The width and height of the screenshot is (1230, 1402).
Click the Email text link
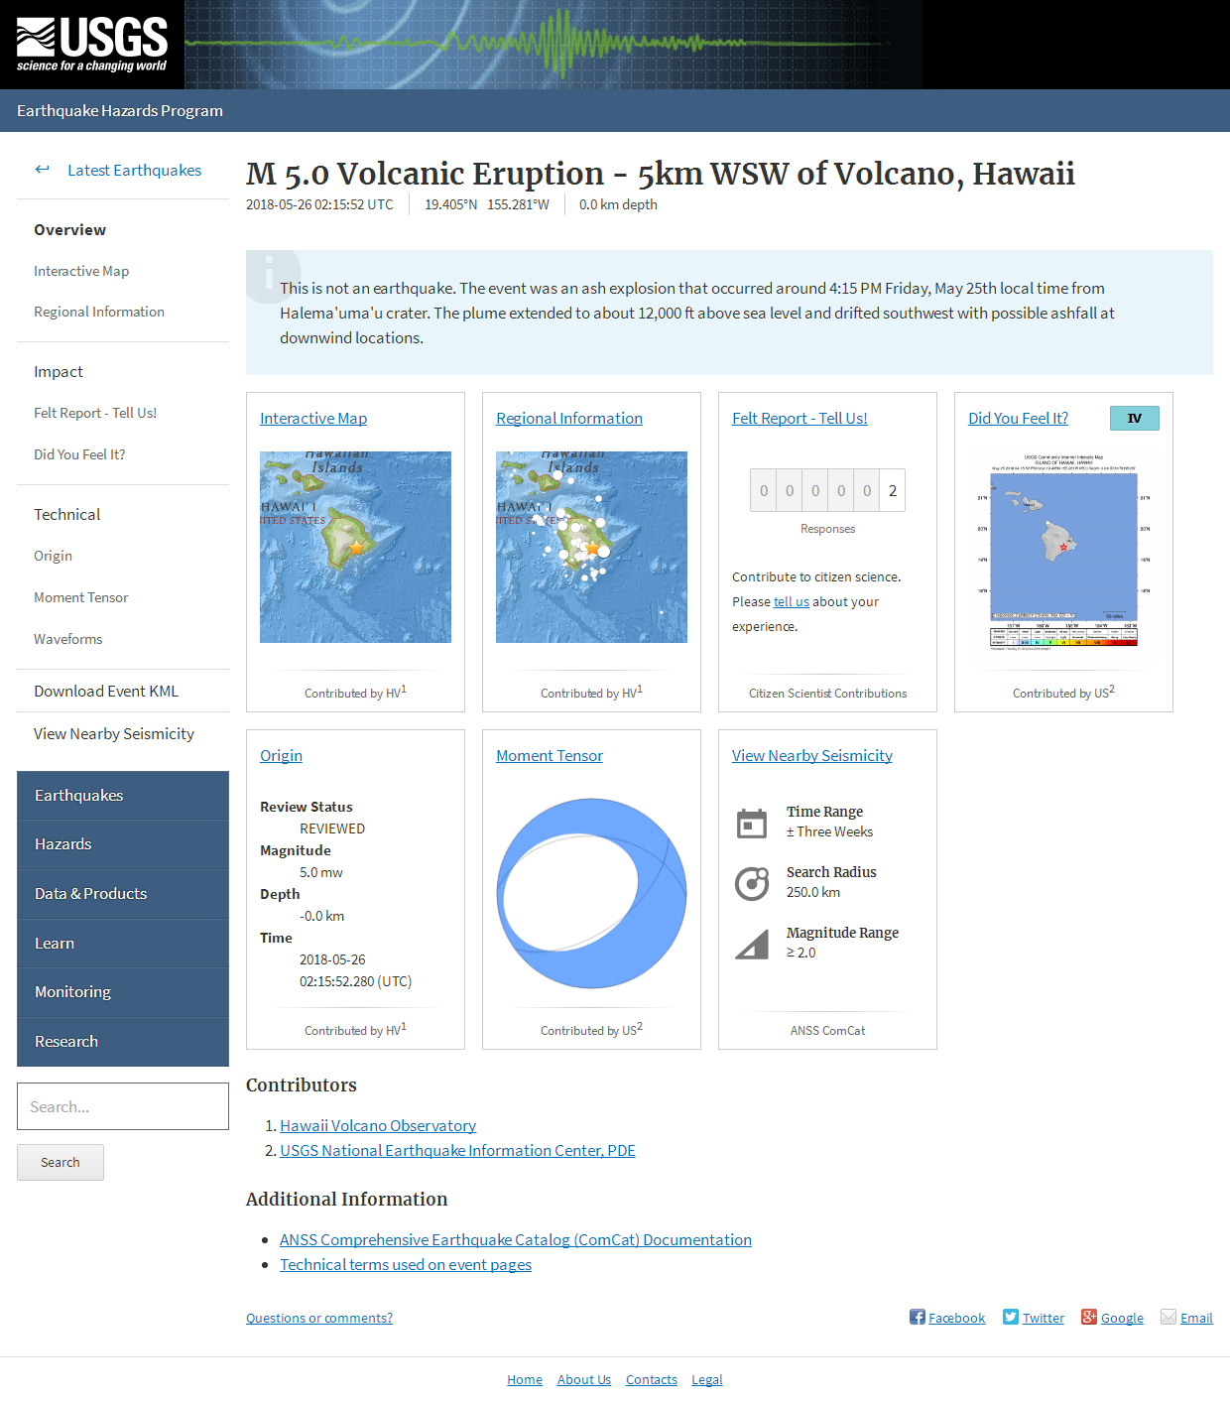click(x=1196, y=1318)
